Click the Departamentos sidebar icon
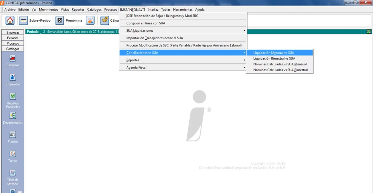The height and width of the screenshot is (193, 373). click(x=13, y=116)
